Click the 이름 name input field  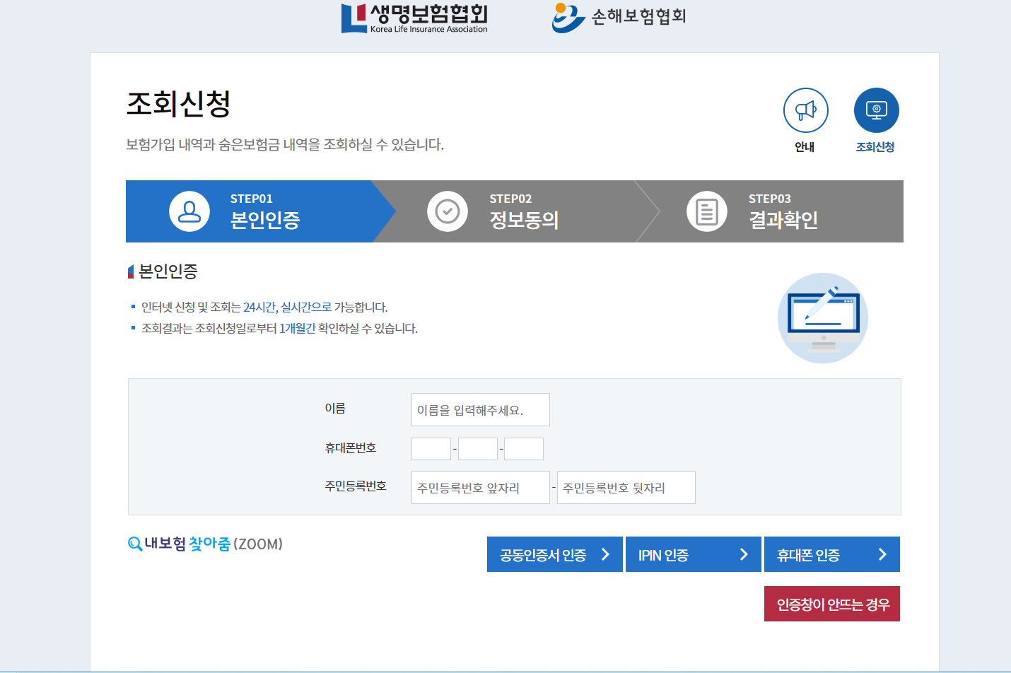(x=480, y=409)
